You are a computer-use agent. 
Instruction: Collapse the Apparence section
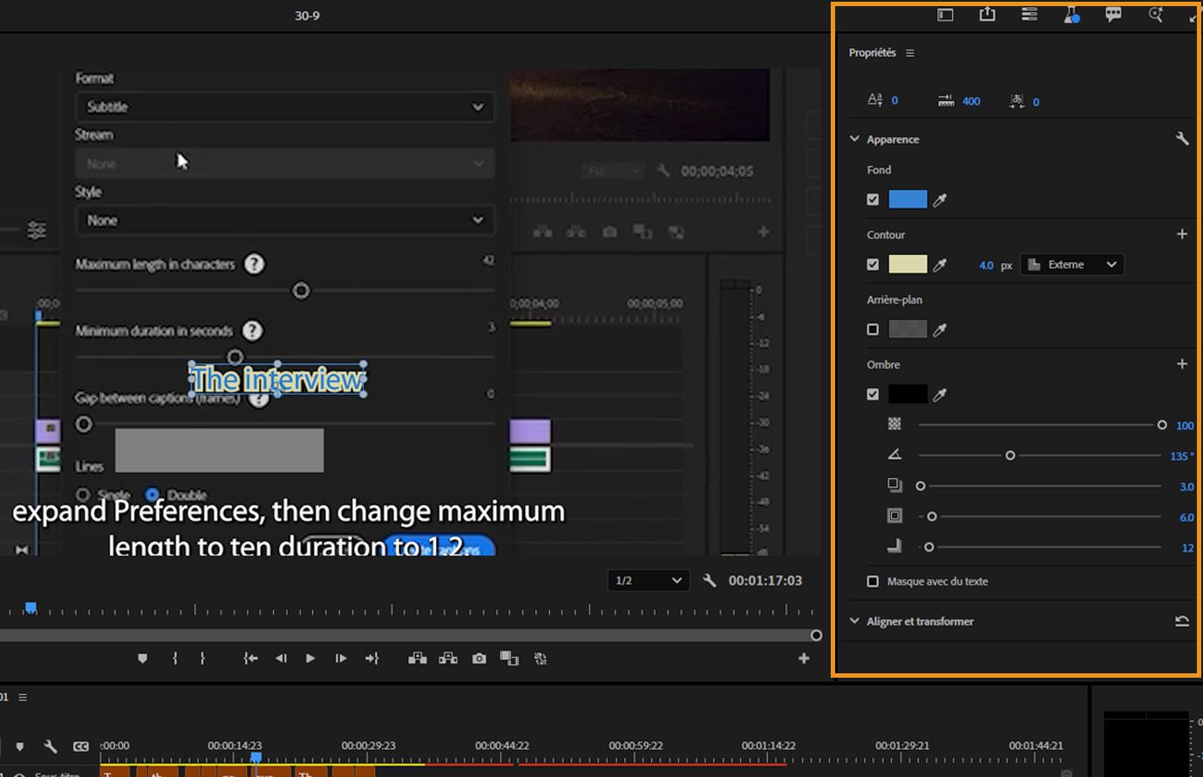(854, 139)
